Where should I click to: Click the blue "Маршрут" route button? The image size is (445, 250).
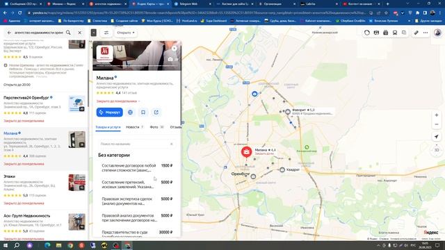tap(110, 112)
